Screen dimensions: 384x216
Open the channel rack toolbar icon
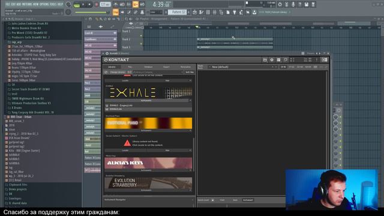click(208, 12)
